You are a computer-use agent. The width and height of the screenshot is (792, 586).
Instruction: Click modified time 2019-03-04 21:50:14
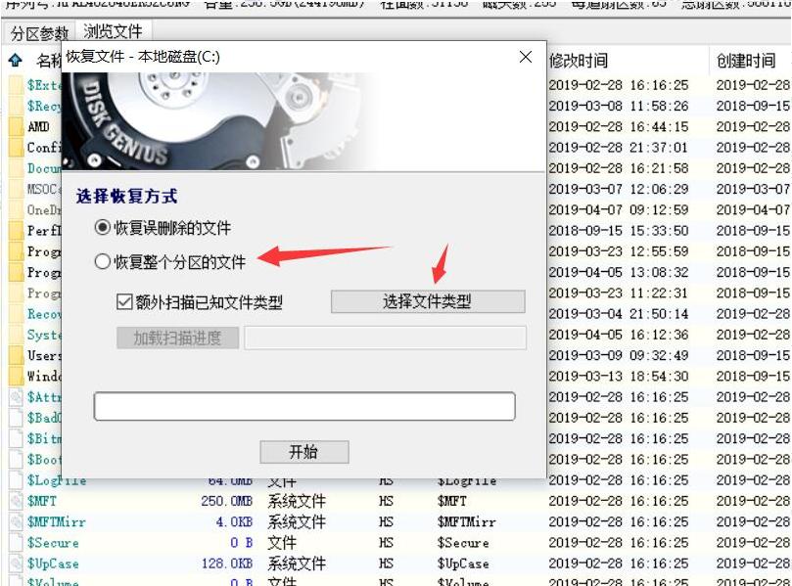619,314
